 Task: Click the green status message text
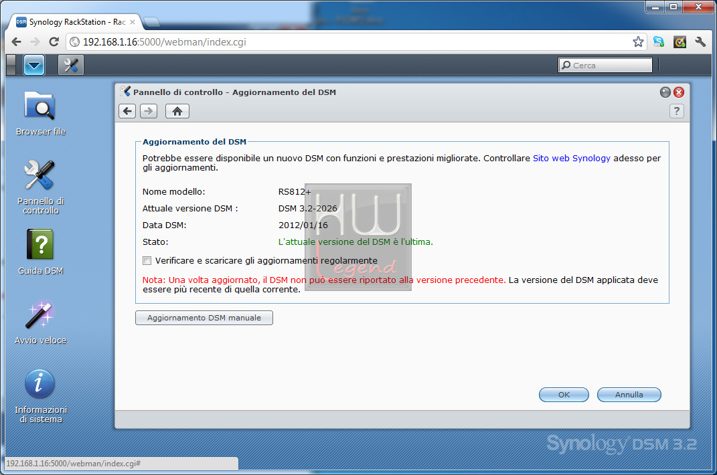click(355, 242)
